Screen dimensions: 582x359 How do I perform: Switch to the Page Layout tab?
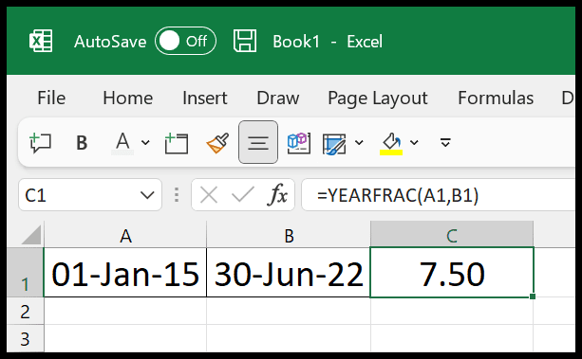[378, 99]
